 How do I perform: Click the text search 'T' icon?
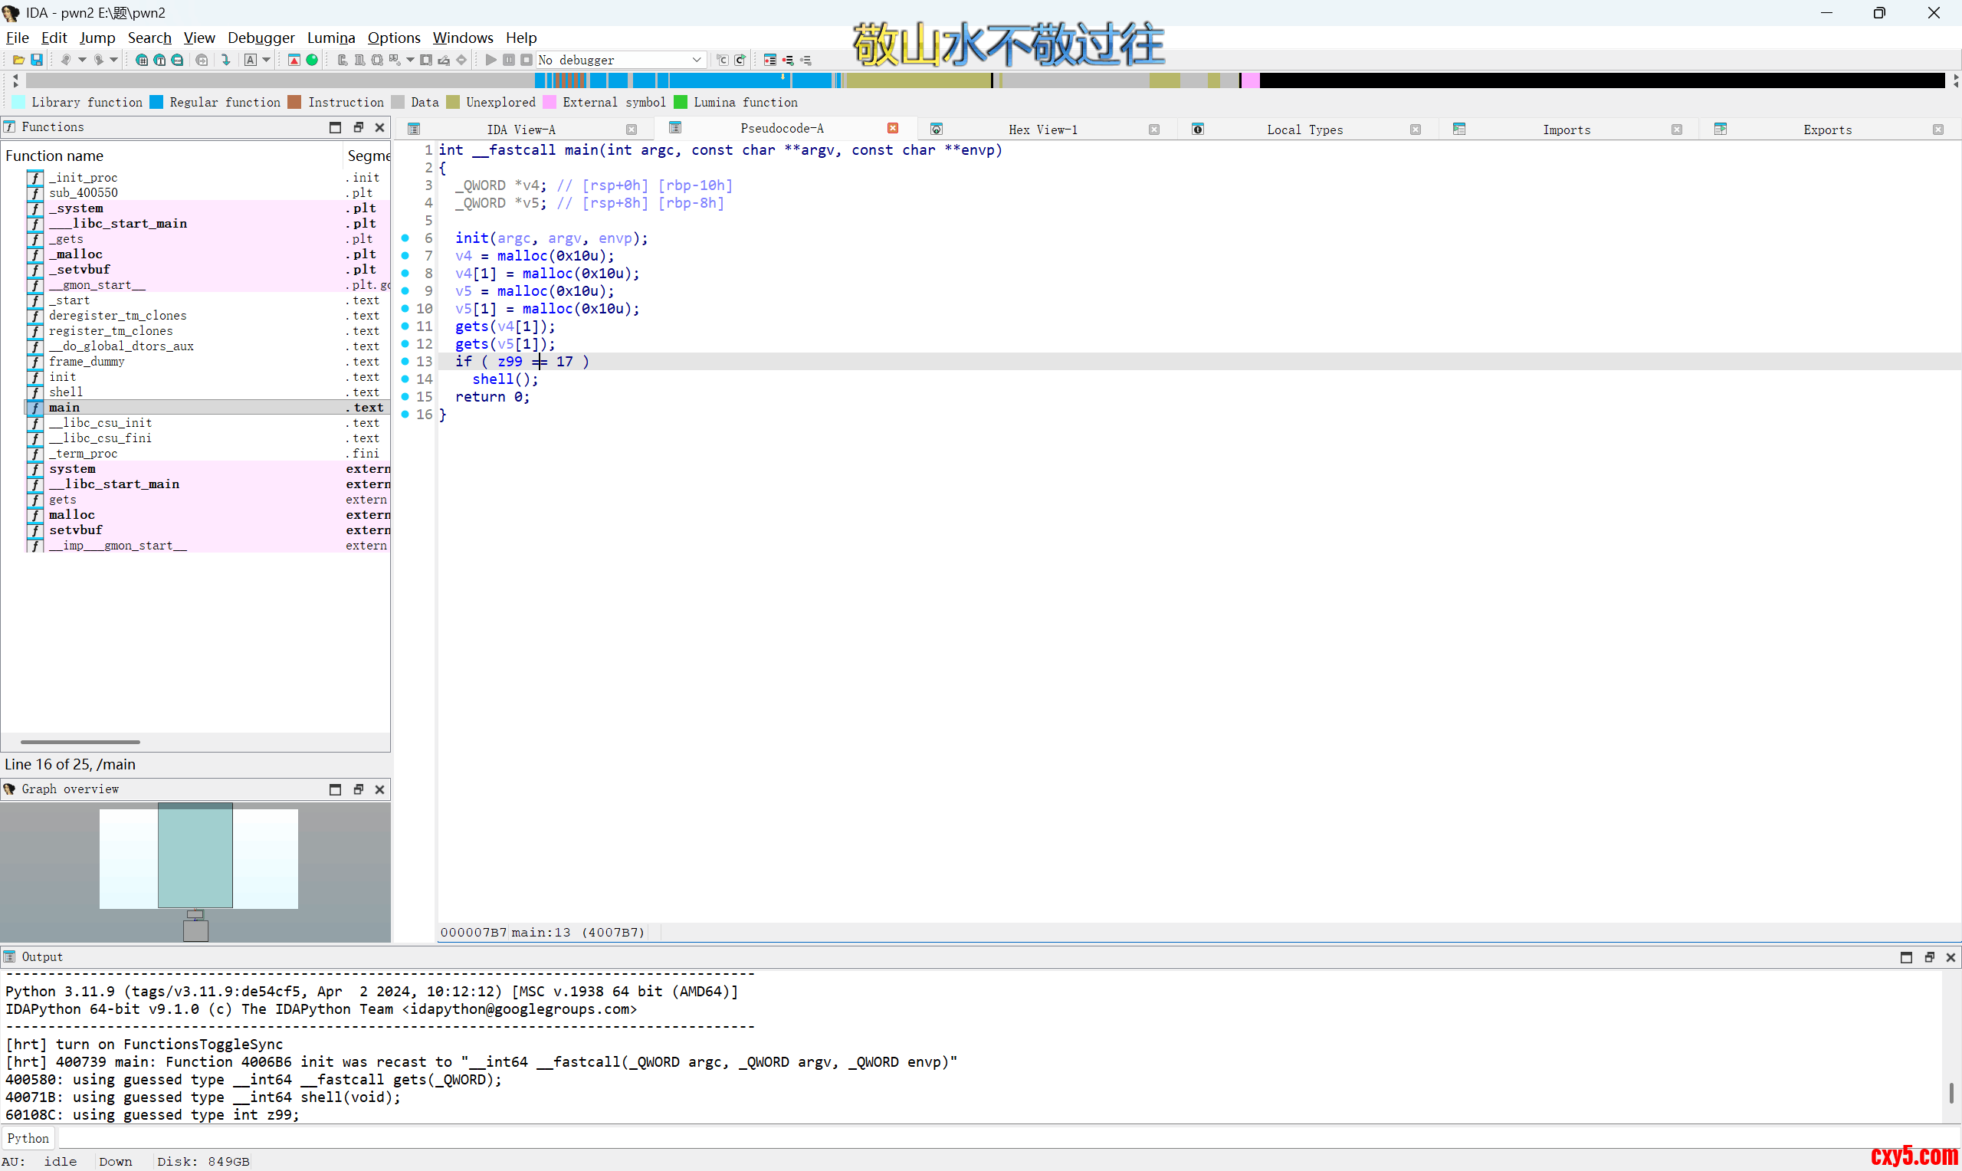[x=159, y=60]
